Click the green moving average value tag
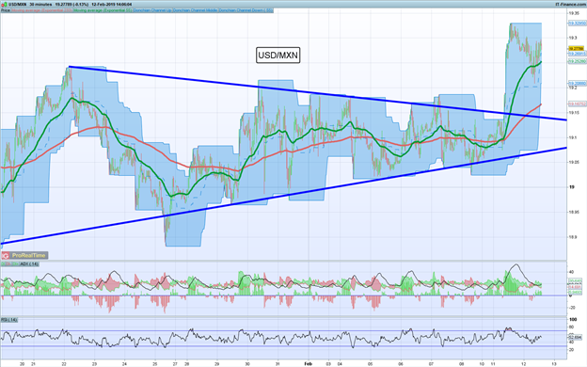 point(578,60)
